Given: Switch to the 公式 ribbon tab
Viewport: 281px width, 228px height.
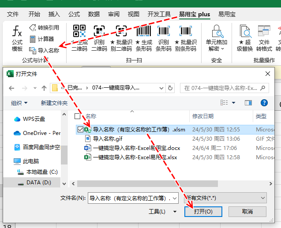Looking at the screenshot, I should 74,14.
